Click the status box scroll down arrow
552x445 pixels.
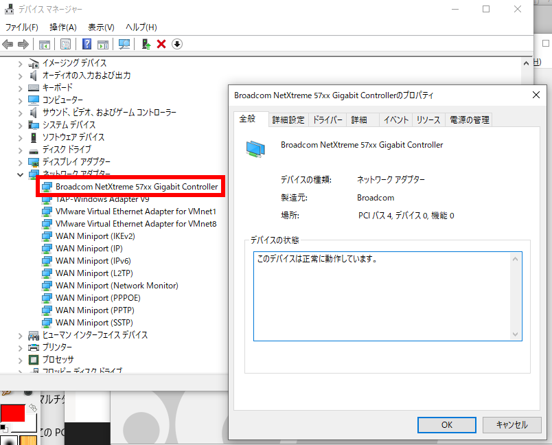[516, 334]
